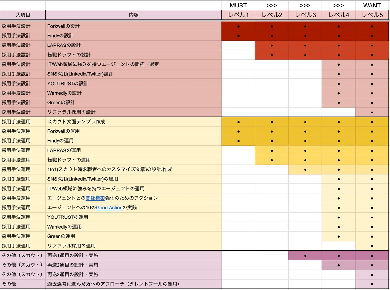Select the レベル2 column header
Viewport: 390px width, 290px height.
(272, 15)
